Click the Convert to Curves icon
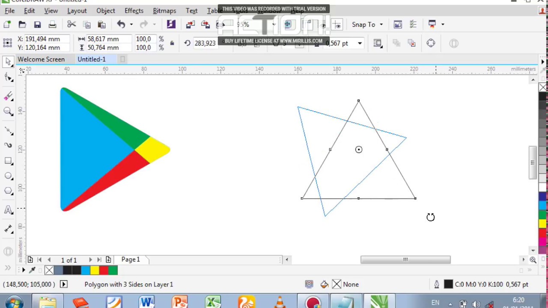The width and height of the screenshot is (548, 308). [x=431, y=43]
